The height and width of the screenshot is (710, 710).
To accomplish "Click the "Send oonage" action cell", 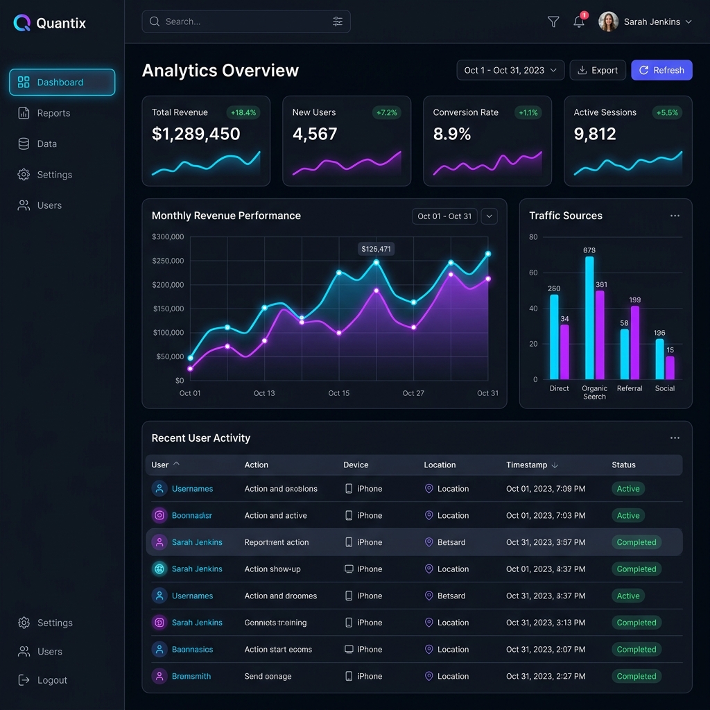I will coord(268,676).
